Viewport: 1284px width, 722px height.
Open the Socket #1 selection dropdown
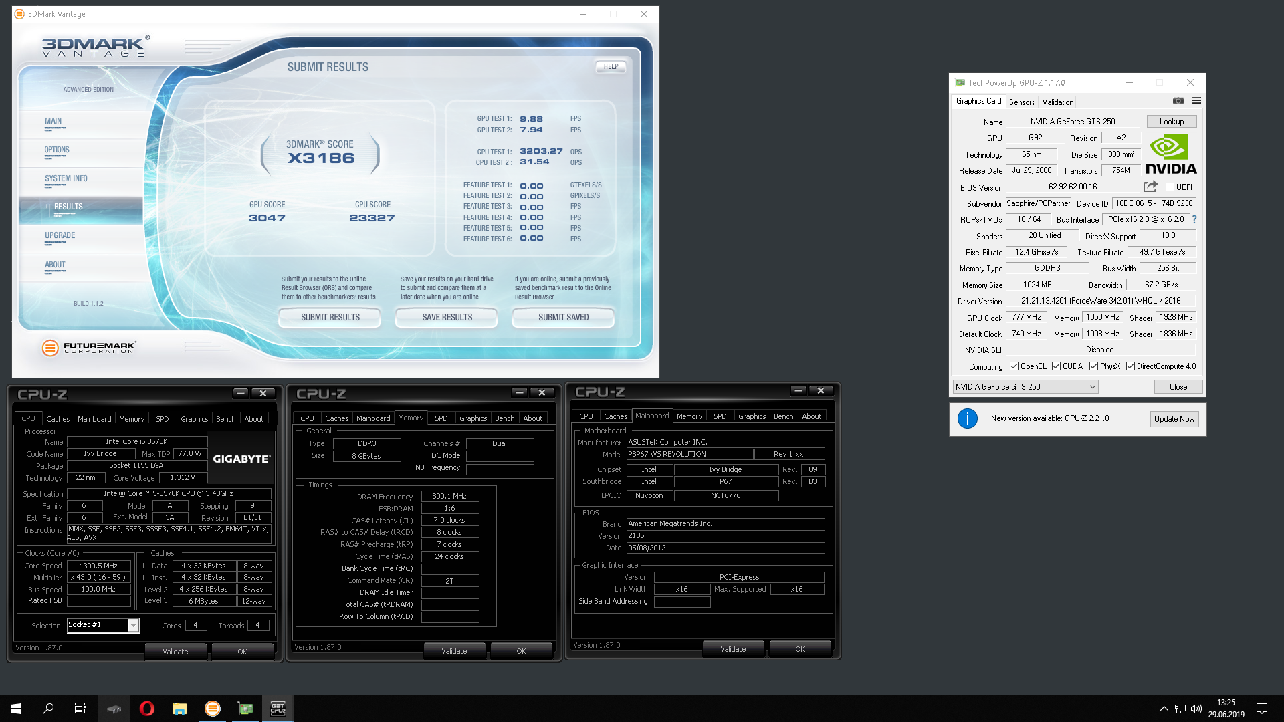tap(133, 626)
